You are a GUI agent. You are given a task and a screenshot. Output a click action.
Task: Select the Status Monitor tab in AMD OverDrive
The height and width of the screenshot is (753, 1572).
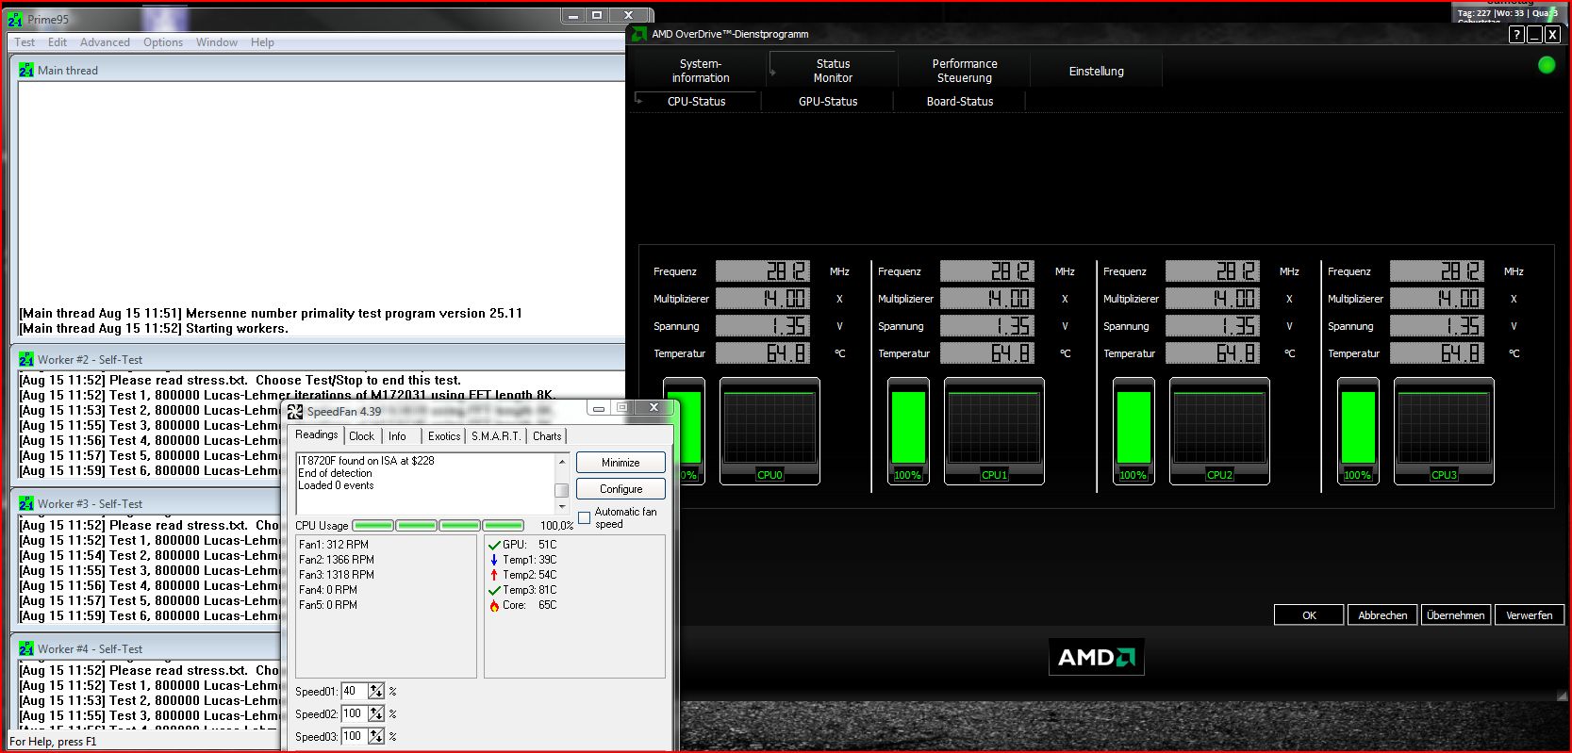pos(833,71)
